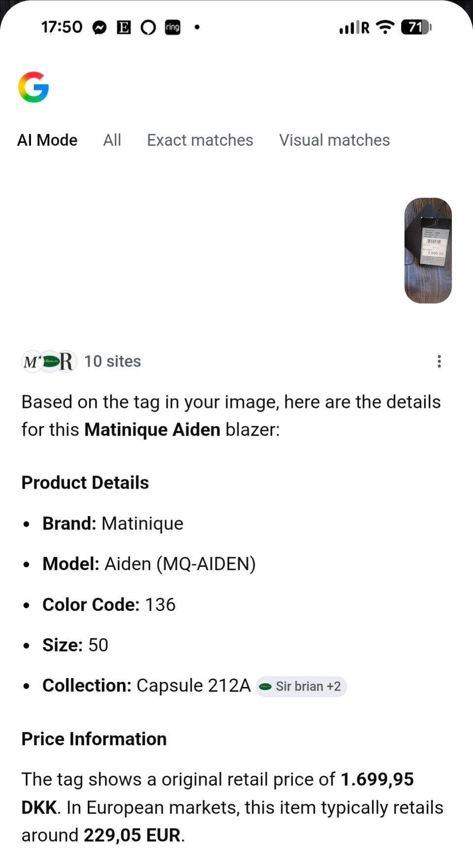The height and width of the screenshot is (859, 473).
Task: Tap the Messenger notification icon
Action: (x=100, y=28)
